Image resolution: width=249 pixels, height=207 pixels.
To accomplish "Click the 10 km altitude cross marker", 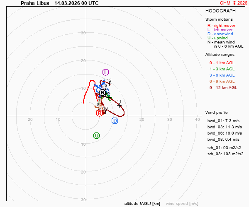I will pos(105,111).
